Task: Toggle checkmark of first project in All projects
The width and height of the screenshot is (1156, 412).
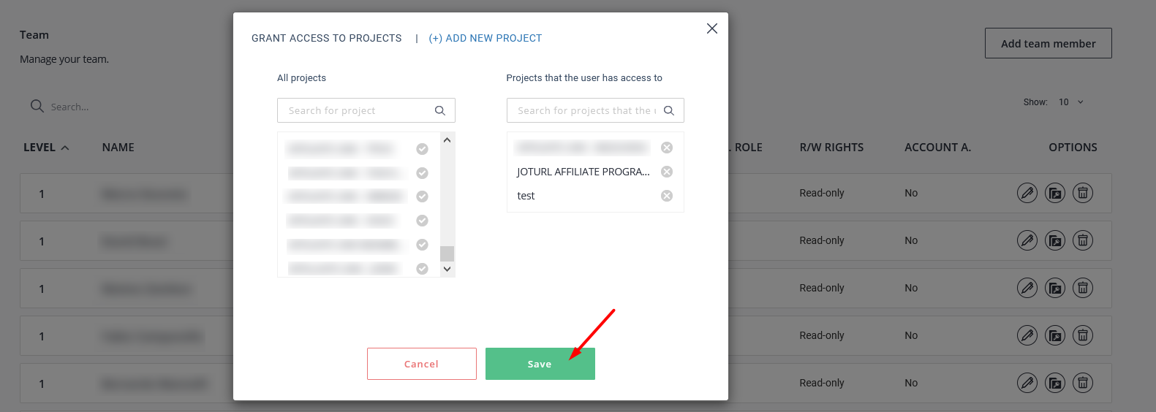Action: pyautogui.click(x=422, y=149)
